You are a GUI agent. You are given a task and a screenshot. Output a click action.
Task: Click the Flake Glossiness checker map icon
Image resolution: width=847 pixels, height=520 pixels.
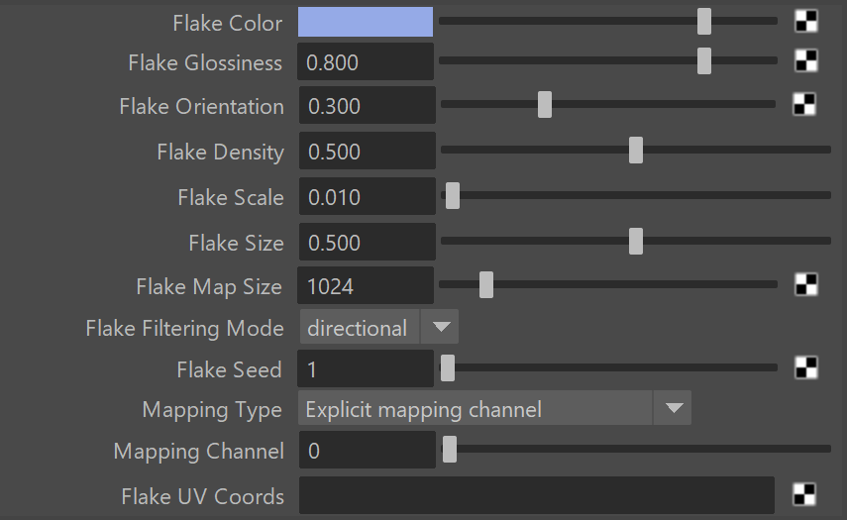[806, 61]
